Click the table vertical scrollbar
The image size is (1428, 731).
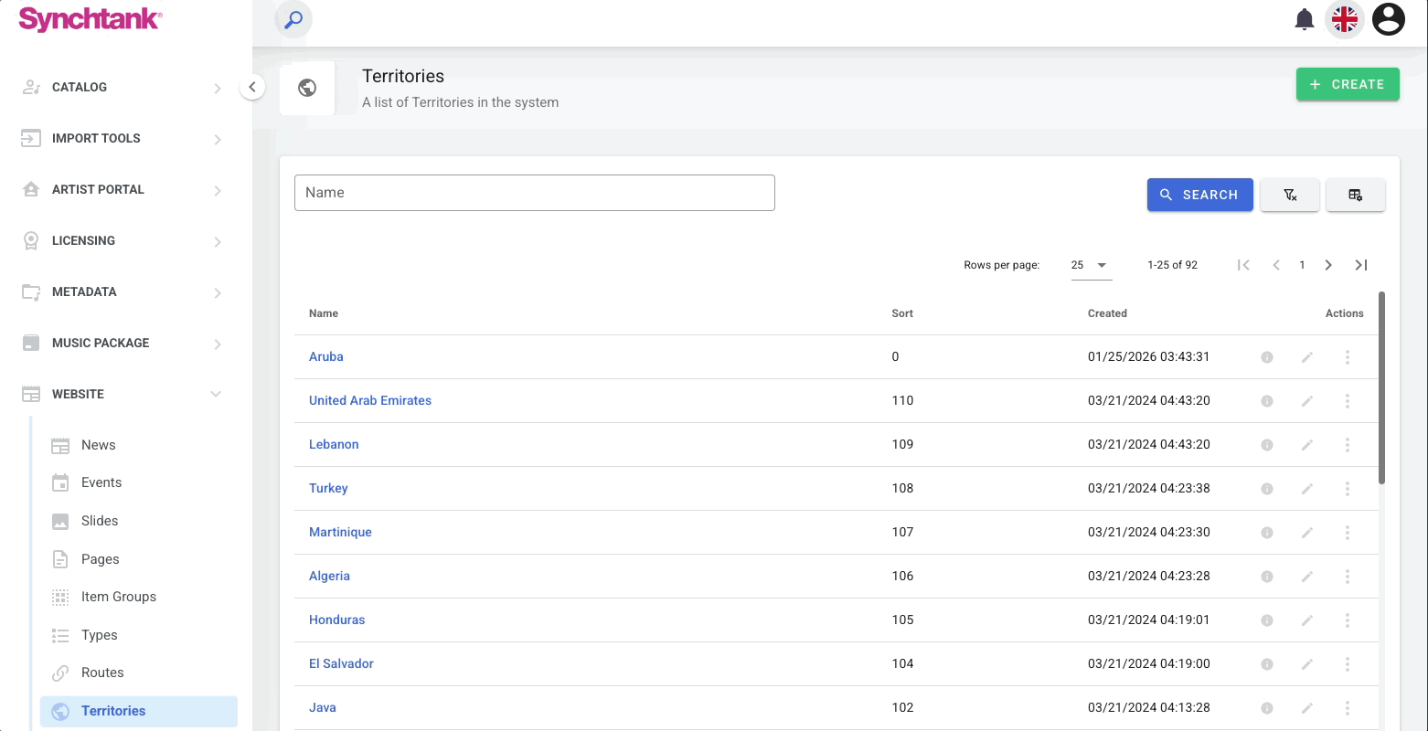point(1381,387)
